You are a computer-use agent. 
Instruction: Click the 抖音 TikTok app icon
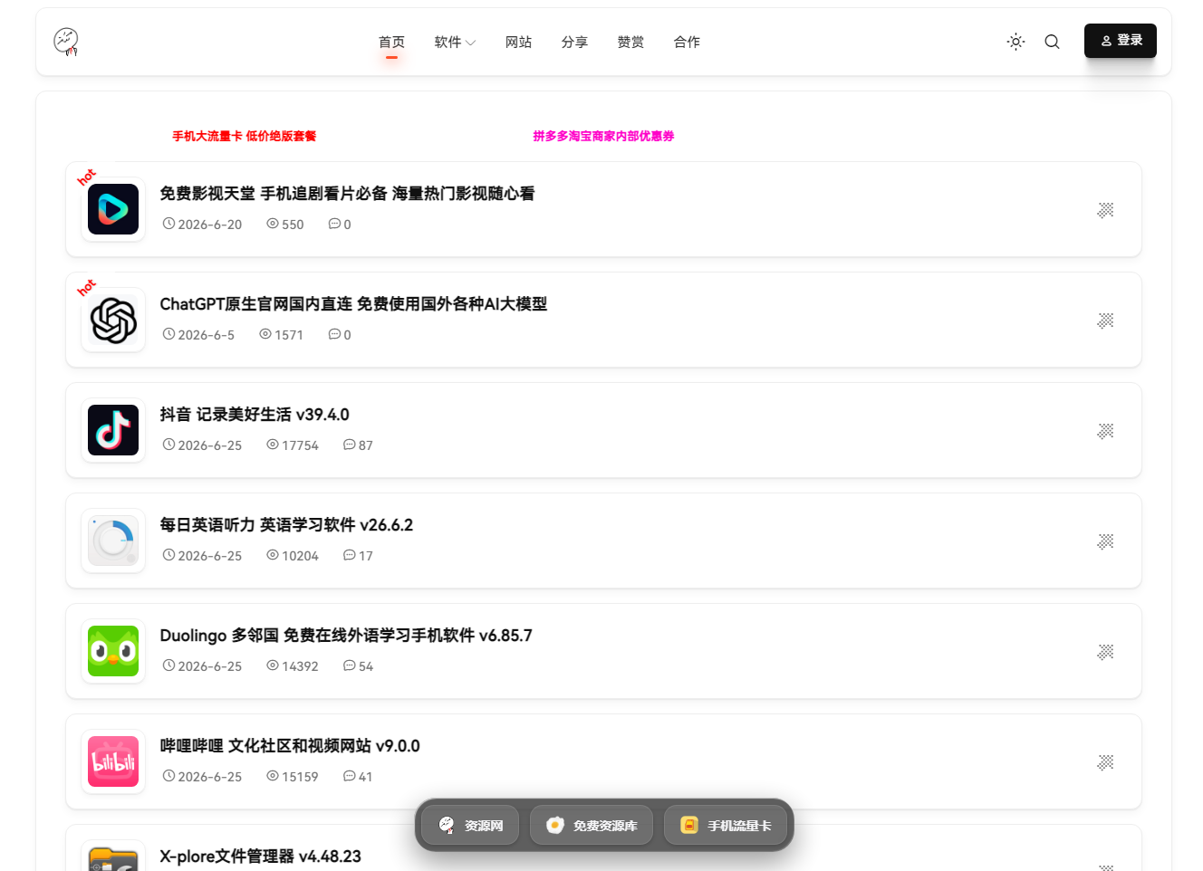113,430
